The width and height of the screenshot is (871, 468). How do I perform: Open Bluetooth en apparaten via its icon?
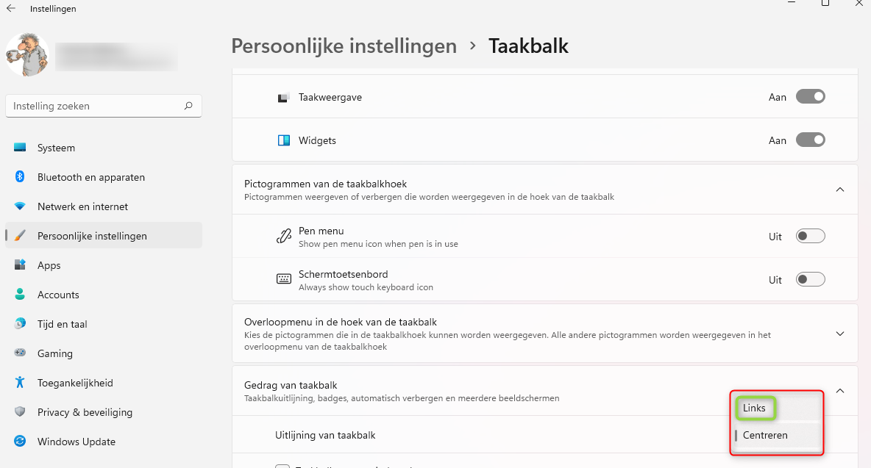(20, 177)
